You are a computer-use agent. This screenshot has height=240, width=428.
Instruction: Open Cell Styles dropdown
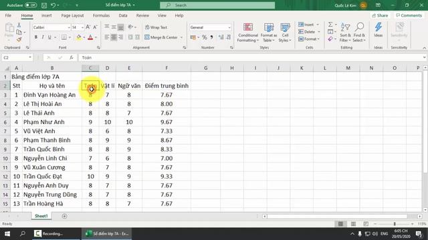pos(285,33)
